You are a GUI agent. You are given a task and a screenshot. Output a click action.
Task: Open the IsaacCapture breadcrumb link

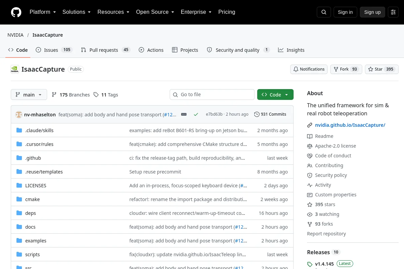pos(48,35)
